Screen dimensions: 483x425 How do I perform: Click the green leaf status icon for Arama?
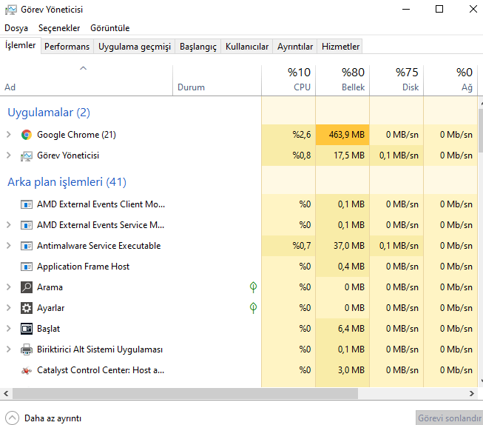[253, 287]
